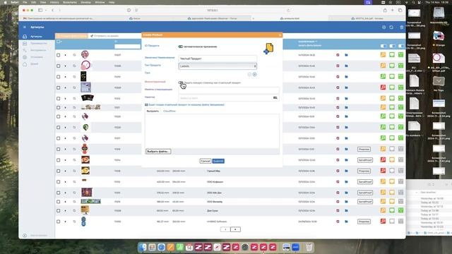The height and width of the screenshot is (254, 452).
Task: Switch to the Cloudflow tab in dialog
Action: coord(169,111)
